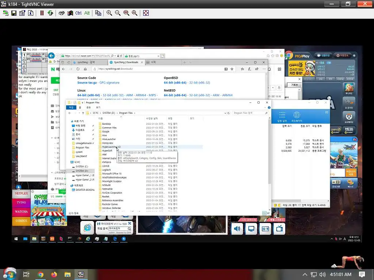This screenshot has height=280, width=374.
Task: Open the blue 파일 menu in Explorer
Action: tap(71, 108)
